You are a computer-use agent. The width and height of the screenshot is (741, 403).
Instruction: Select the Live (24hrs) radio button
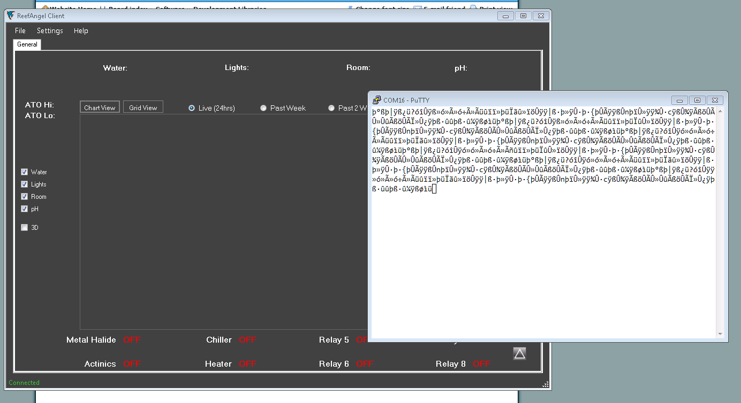pos(192,108)
